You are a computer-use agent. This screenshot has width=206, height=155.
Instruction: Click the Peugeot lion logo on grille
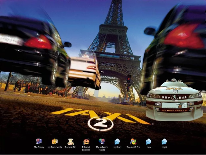(174, 97)
